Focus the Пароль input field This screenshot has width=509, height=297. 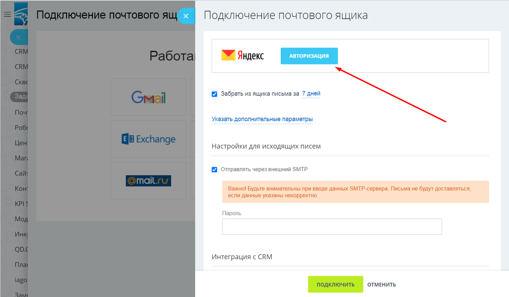pyautogui.click(x=332, y=227)
